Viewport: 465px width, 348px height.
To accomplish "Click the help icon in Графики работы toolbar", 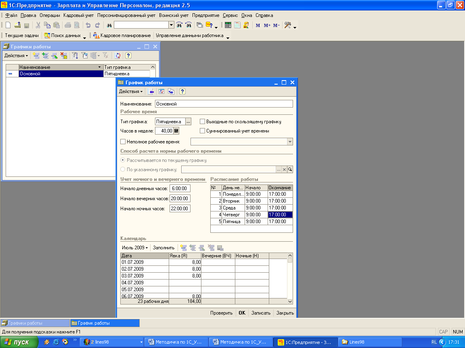I will click(128, 55).
